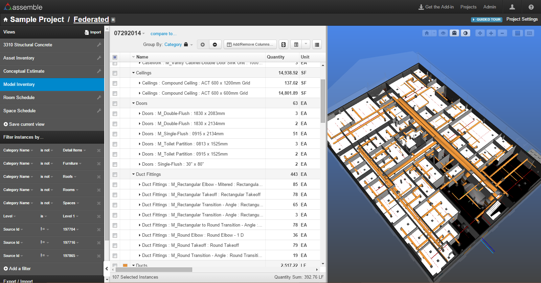Open home view dropdown arrow in viewer
541x283 pixels.
[434, 33]
